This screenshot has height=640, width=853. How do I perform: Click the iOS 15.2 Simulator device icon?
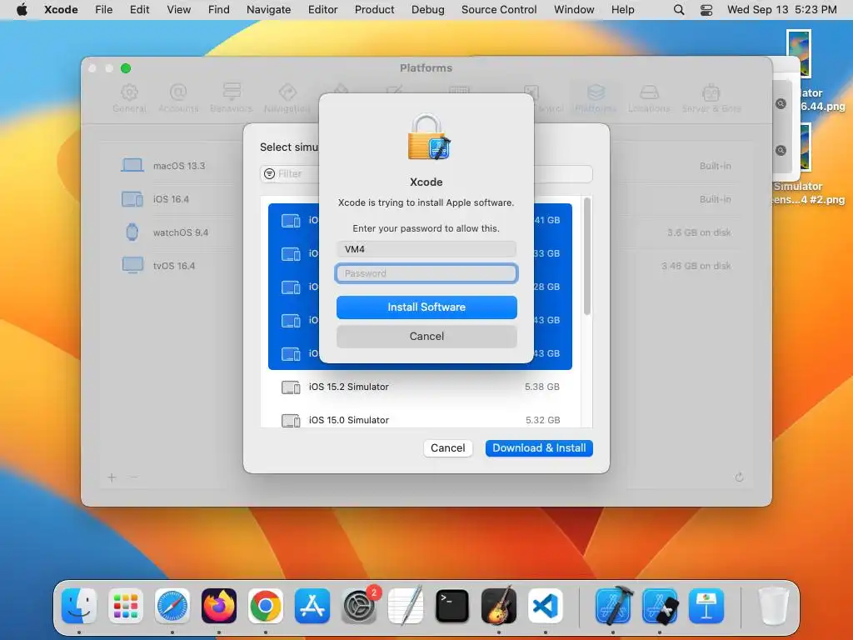tap(291, 387)
